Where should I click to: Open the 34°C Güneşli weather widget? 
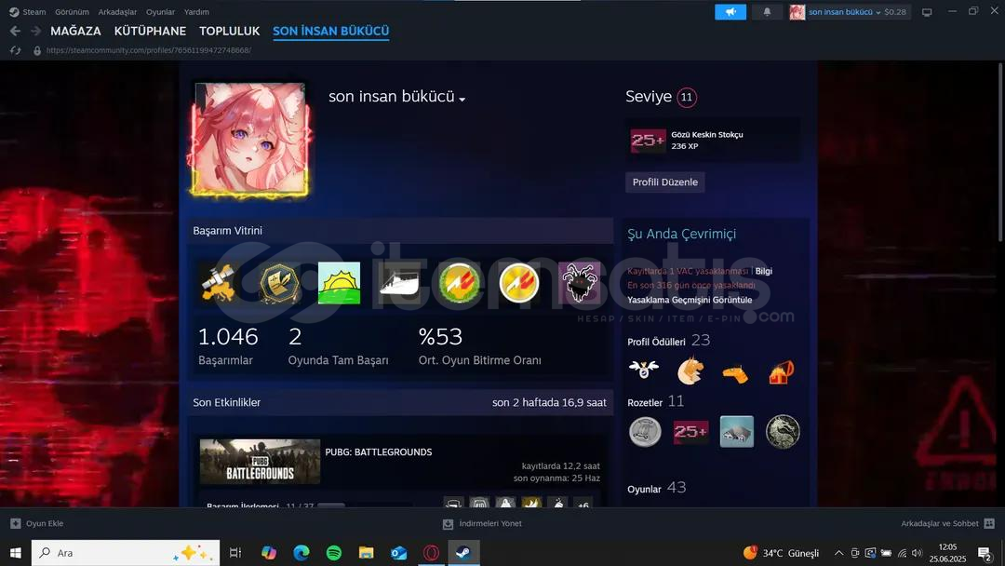[x=782, y=553]
